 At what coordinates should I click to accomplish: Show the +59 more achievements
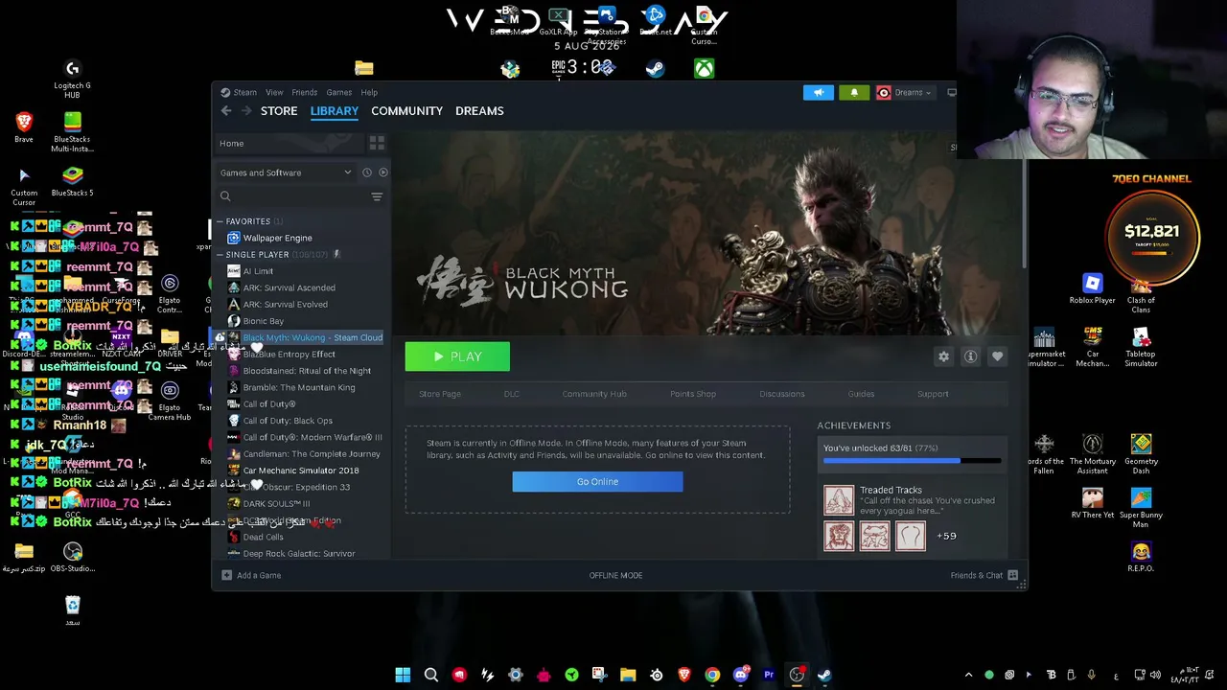946,536
